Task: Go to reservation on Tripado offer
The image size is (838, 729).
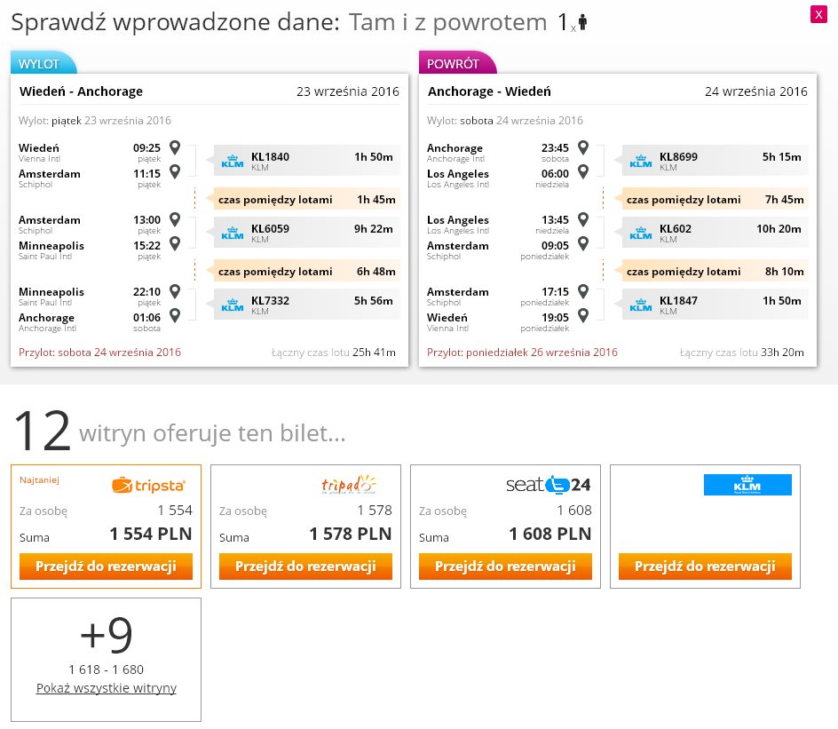Action: pyautogui.click(x=305, y=567)
